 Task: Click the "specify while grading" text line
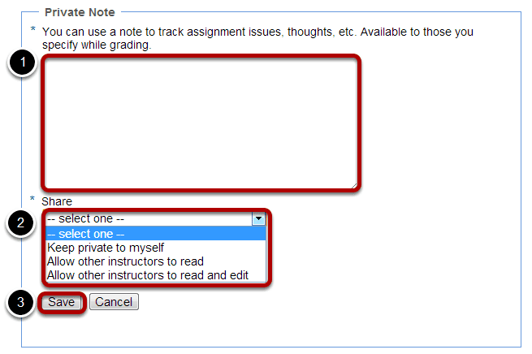coord(97,45)
